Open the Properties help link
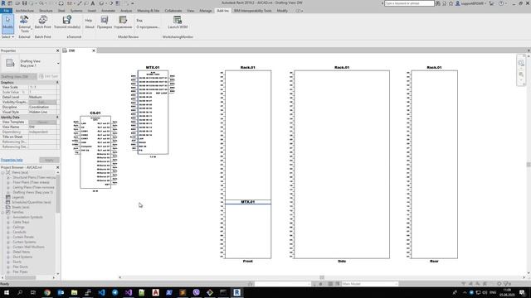The width and height of the screenshot is (531, 298). 12,160
